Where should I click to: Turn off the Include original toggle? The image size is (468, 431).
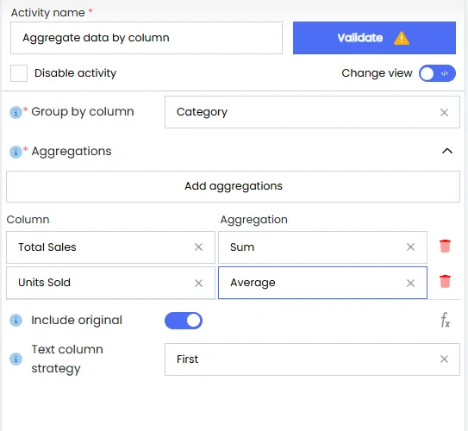[x=184, y=321]
